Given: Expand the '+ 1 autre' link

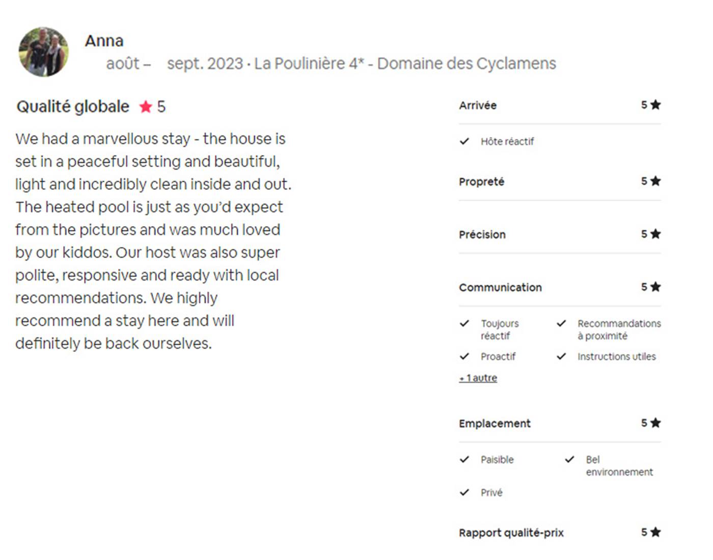Looking at the screenshot, I should (478, 378).
